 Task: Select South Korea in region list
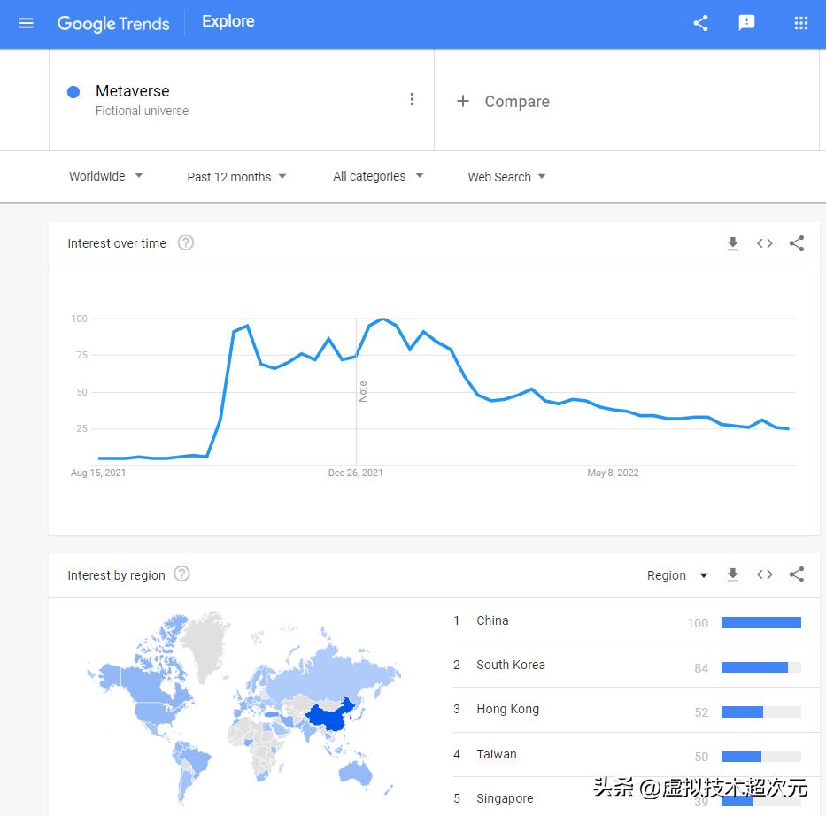point(510,665)
